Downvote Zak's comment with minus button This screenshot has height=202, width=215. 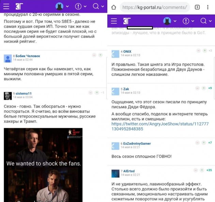[x=198, y=88]
